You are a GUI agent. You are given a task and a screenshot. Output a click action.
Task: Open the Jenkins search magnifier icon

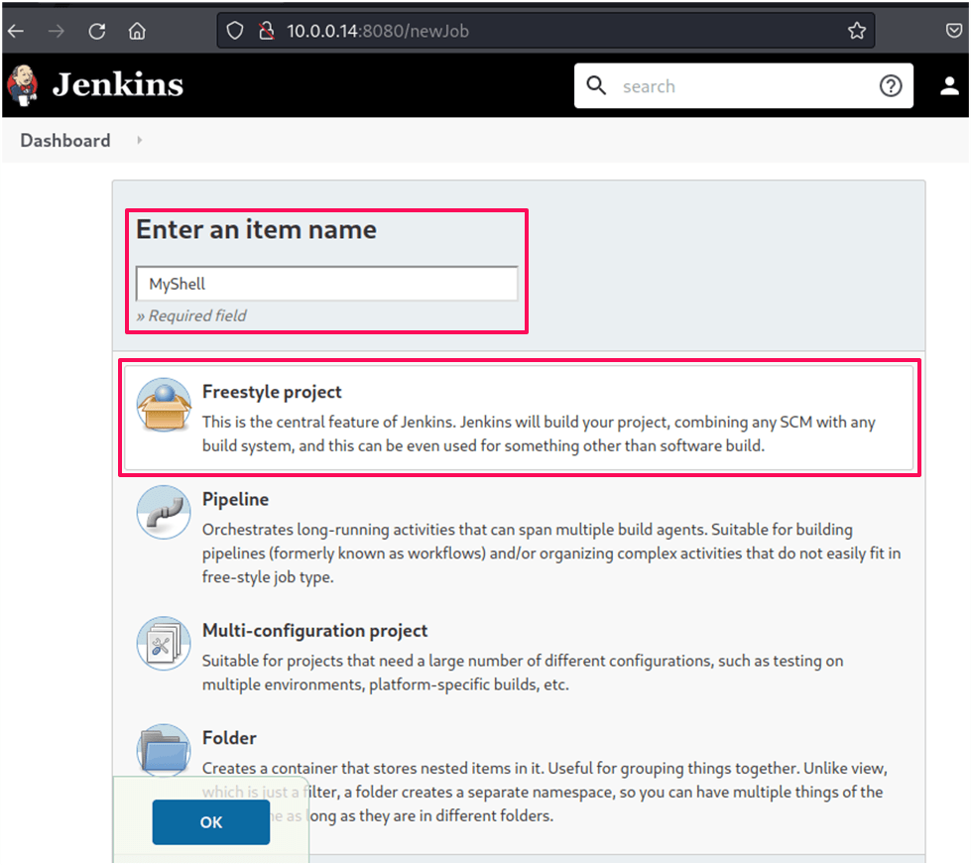(x=596, y=85)
